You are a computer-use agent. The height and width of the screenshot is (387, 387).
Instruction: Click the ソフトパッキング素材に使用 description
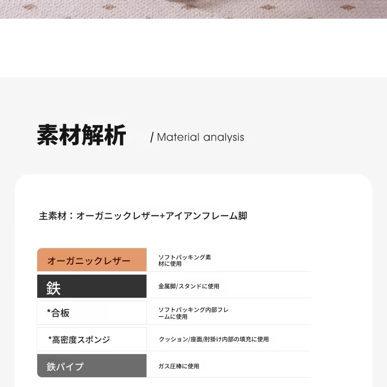click(185, 260)
